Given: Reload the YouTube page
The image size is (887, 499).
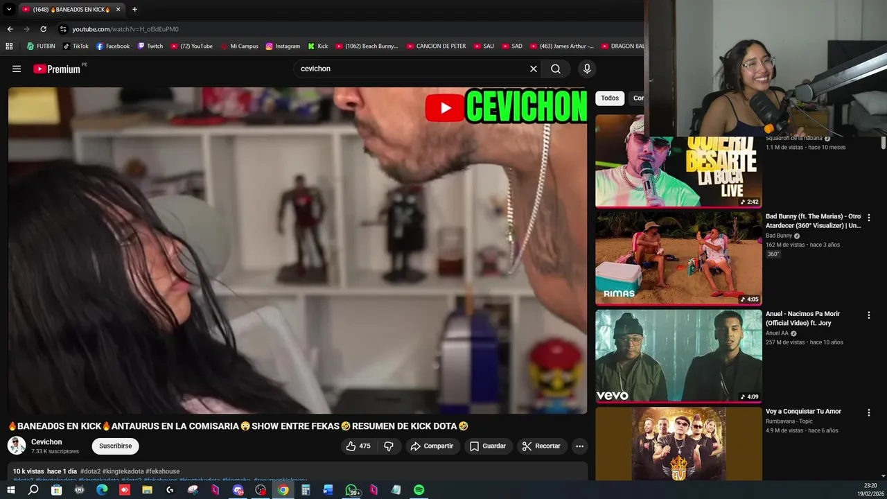Looking at the screenshot, I should coord(43,29).
